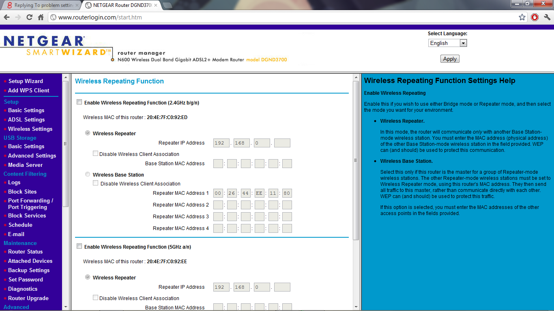Image resolution: width=554 pixels, height=311 pixels.
Task: Click sidebar scrollbar down arrow
Action: (x=66, y=307)
